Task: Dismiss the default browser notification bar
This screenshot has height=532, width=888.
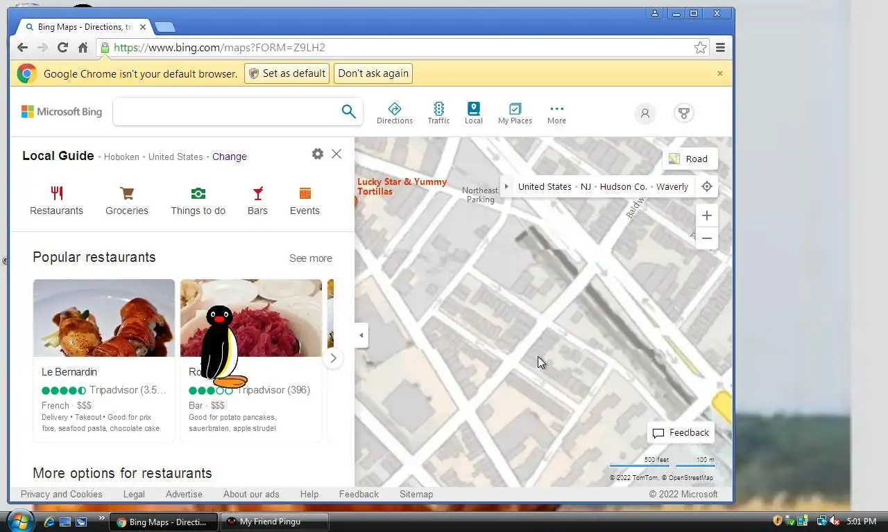Action: click(x=719, y=73)
